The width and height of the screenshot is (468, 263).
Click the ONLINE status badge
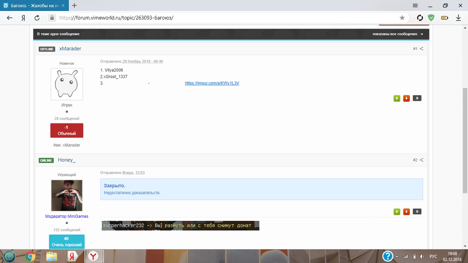pos(46,160)
